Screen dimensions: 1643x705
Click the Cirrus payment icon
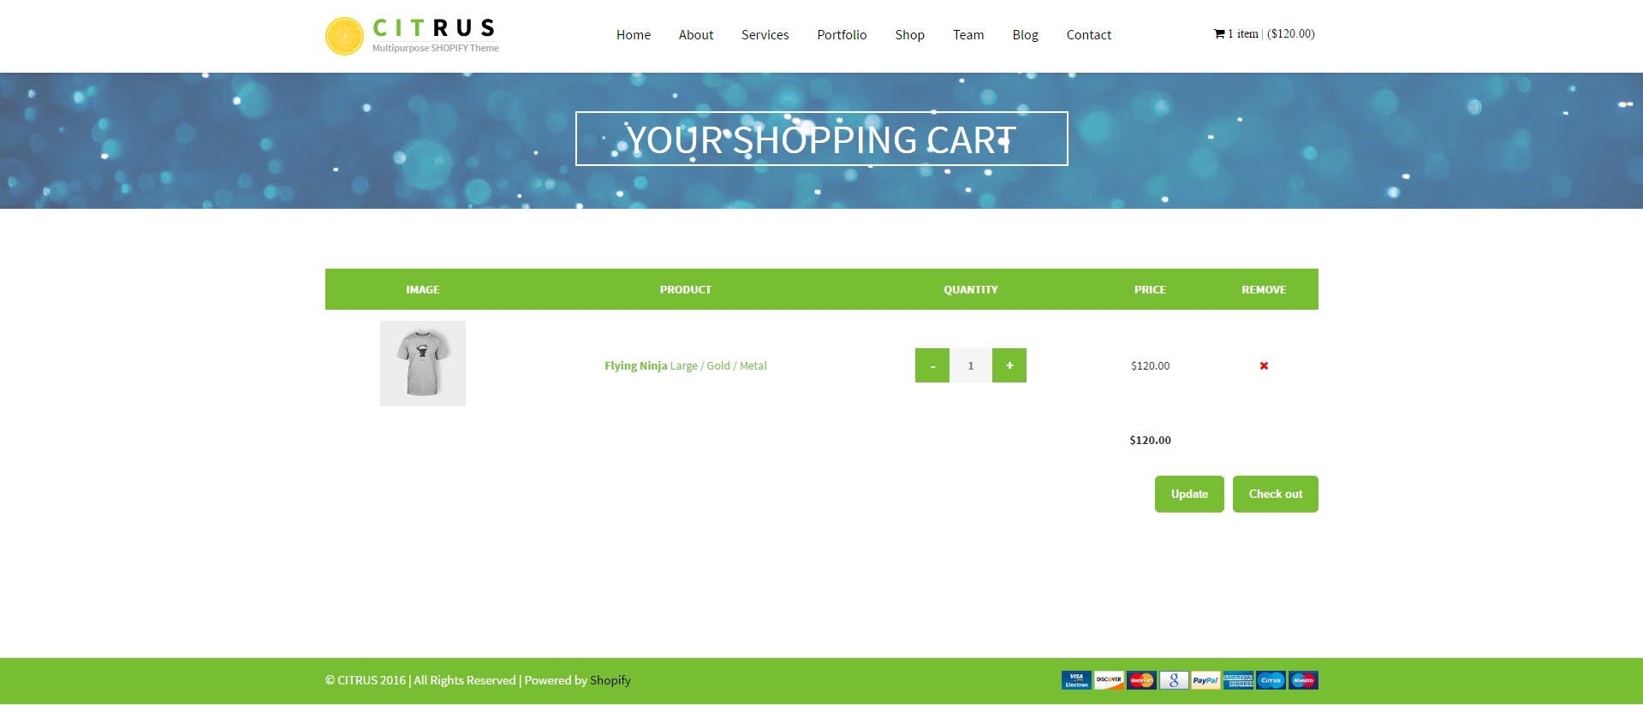1271,680
